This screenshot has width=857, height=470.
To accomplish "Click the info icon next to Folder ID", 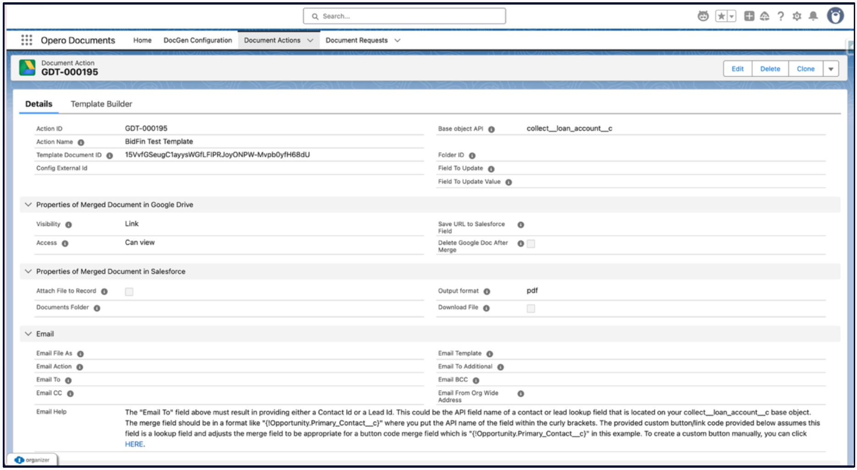I will [x=472, y=156].
